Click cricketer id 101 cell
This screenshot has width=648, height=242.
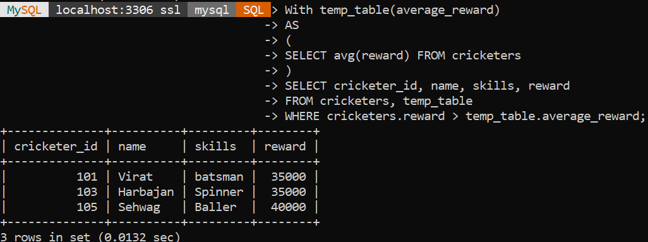87,177
